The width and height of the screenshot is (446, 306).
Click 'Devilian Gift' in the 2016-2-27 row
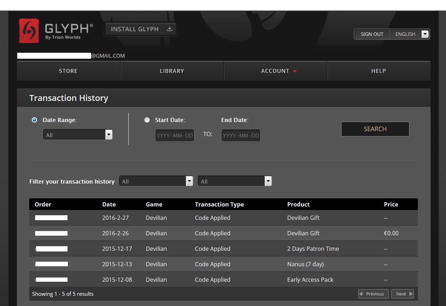(x=304, y=218)
